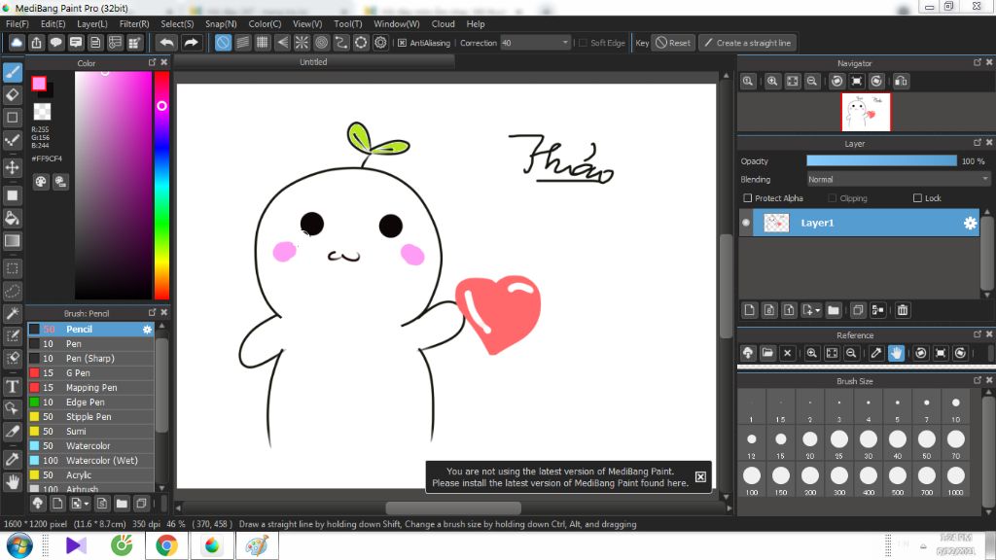Expand add brush dropdown in Brush panel

pos(86,504)
